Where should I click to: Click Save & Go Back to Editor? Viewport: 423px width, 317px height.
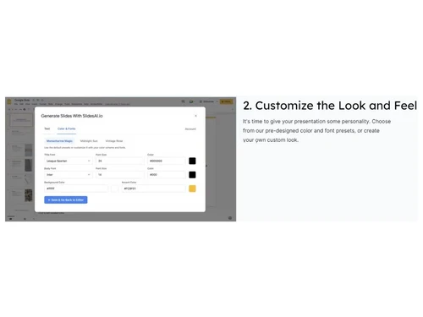coord(66,199)
